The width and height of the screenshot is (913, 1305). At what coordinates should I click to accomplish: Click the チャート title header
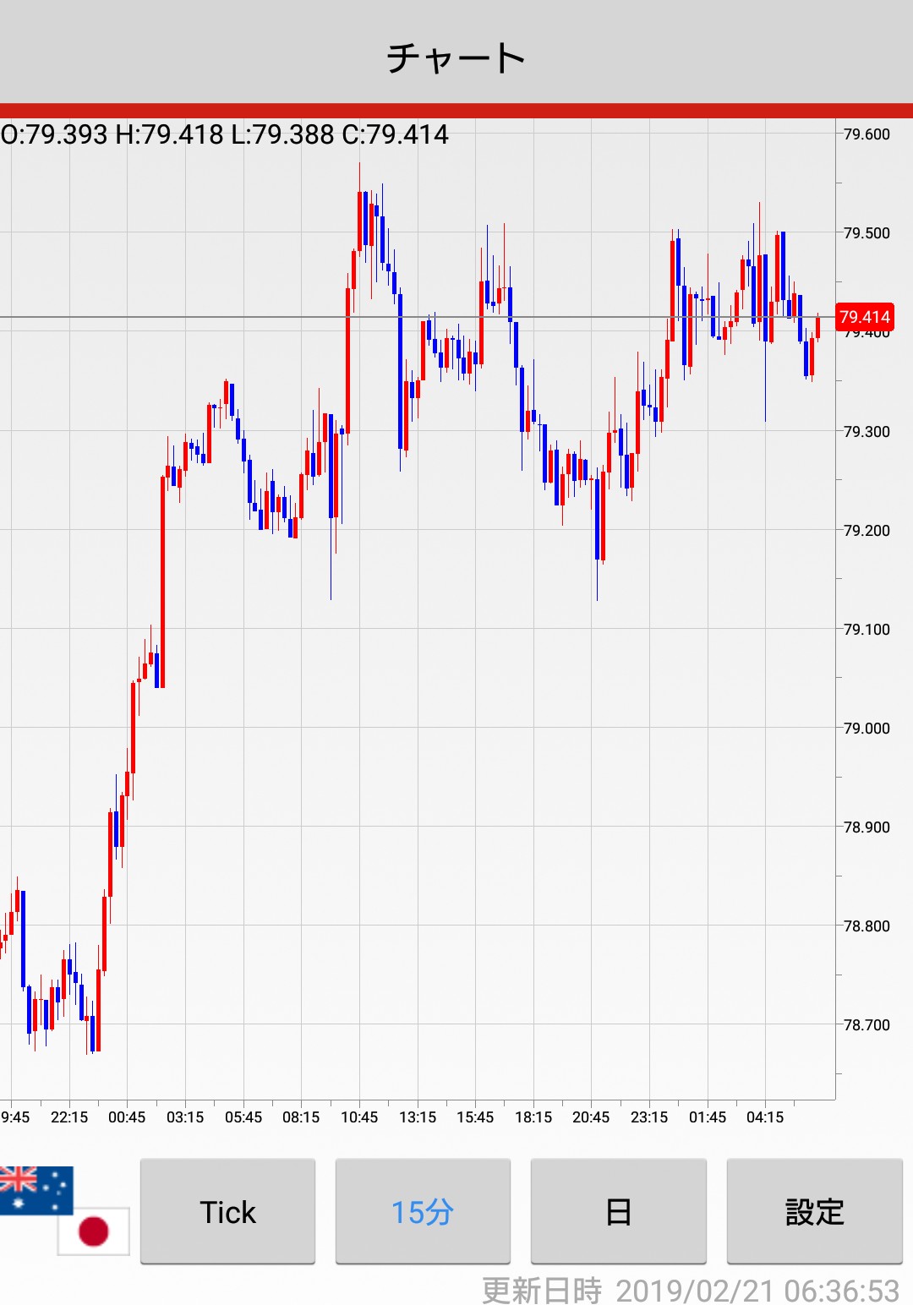click(x=456, y=57)
